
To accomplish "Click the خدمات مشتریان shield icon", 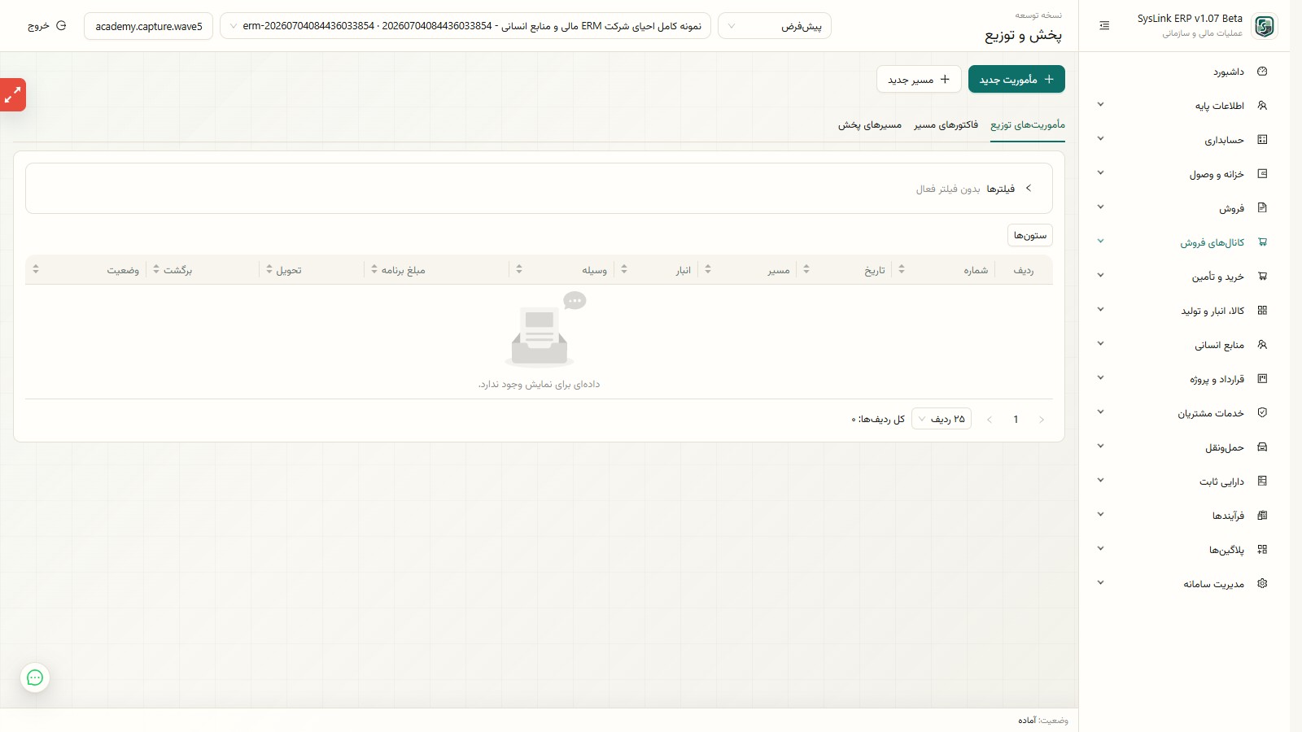I will click(1262, 413).
